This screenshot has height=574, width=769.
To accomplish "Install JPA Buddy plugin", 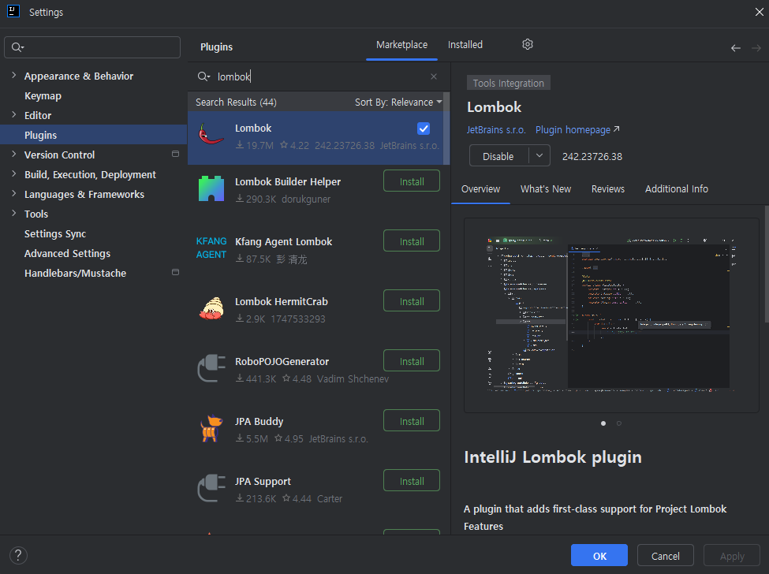I will (412, 421).
